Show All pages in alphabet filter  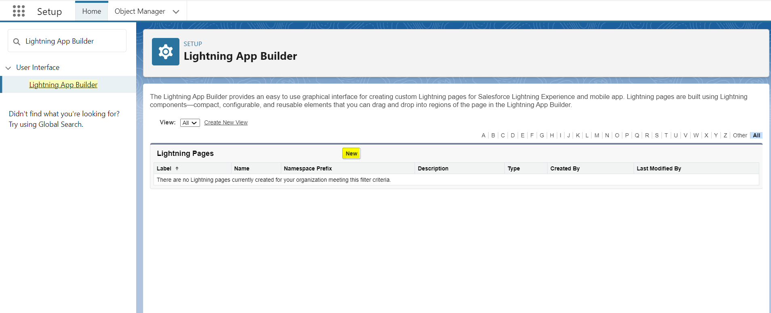(x=756, y=135)
